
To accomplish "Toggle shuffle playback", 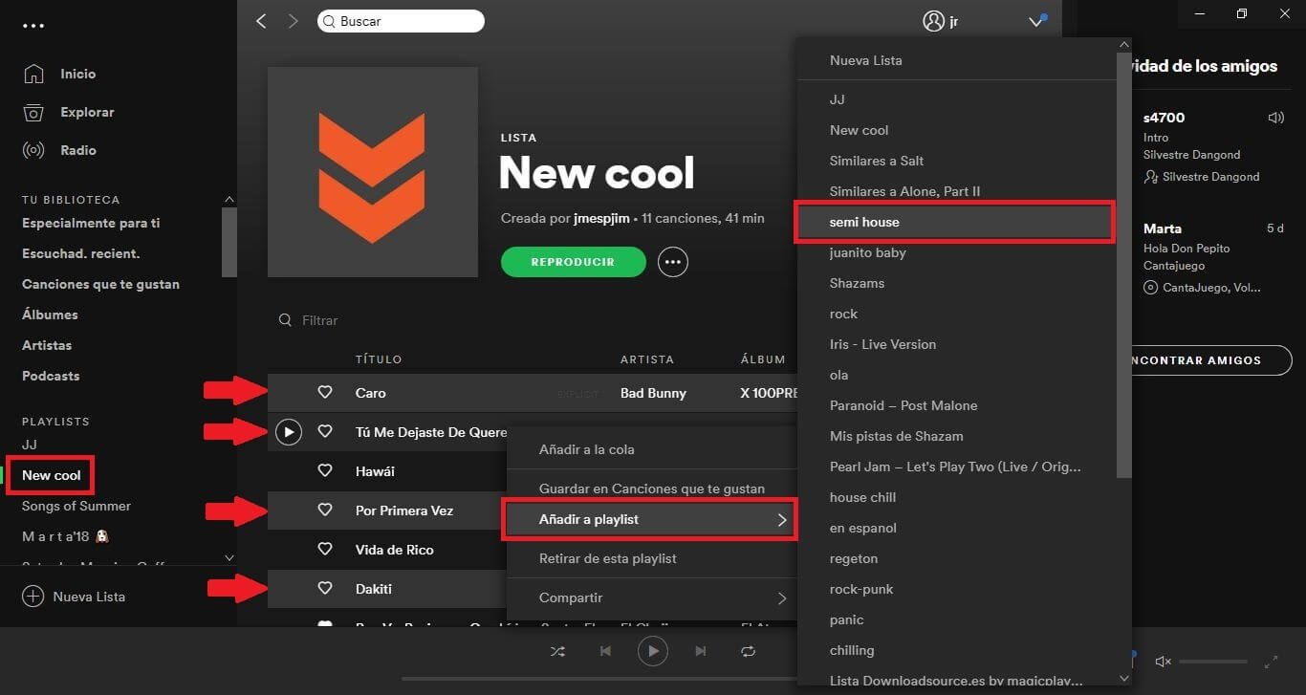I will pyautogui.click(x=557, y=651).
